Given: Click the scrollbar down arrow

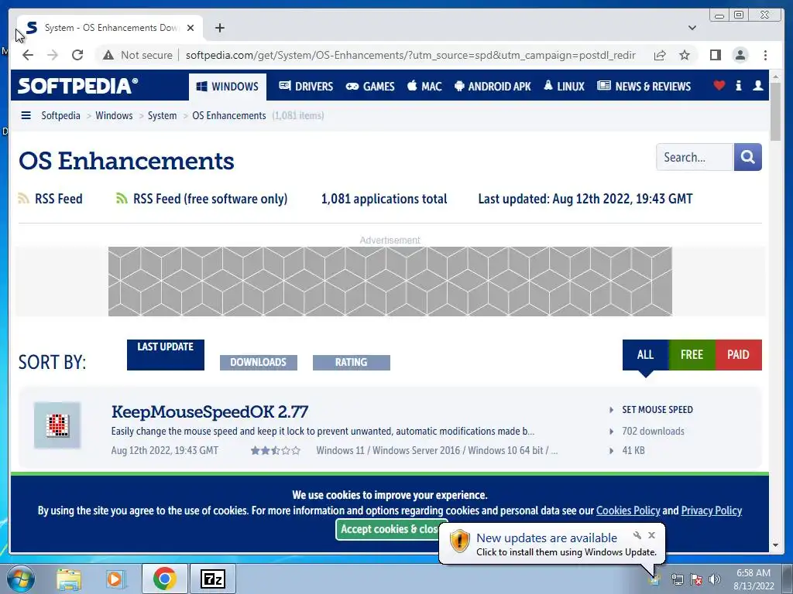Looking at the screenshot, I should 775,545.
